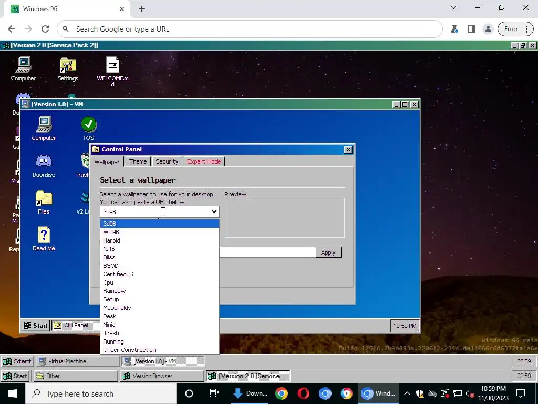
Task: Choose Win96 wallpaper option
Action: click(160, 232)
